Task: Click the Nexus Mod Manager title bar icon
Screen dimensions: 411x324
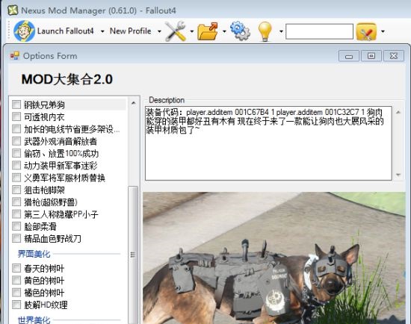Action: click(x=13, y=10)
